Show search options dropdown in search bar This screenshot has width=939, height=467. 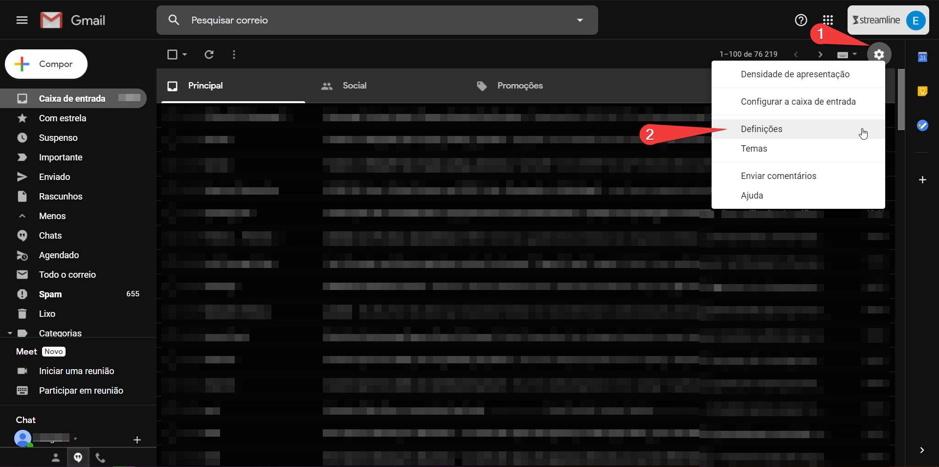pyautogui.click(x=580, y=20)
